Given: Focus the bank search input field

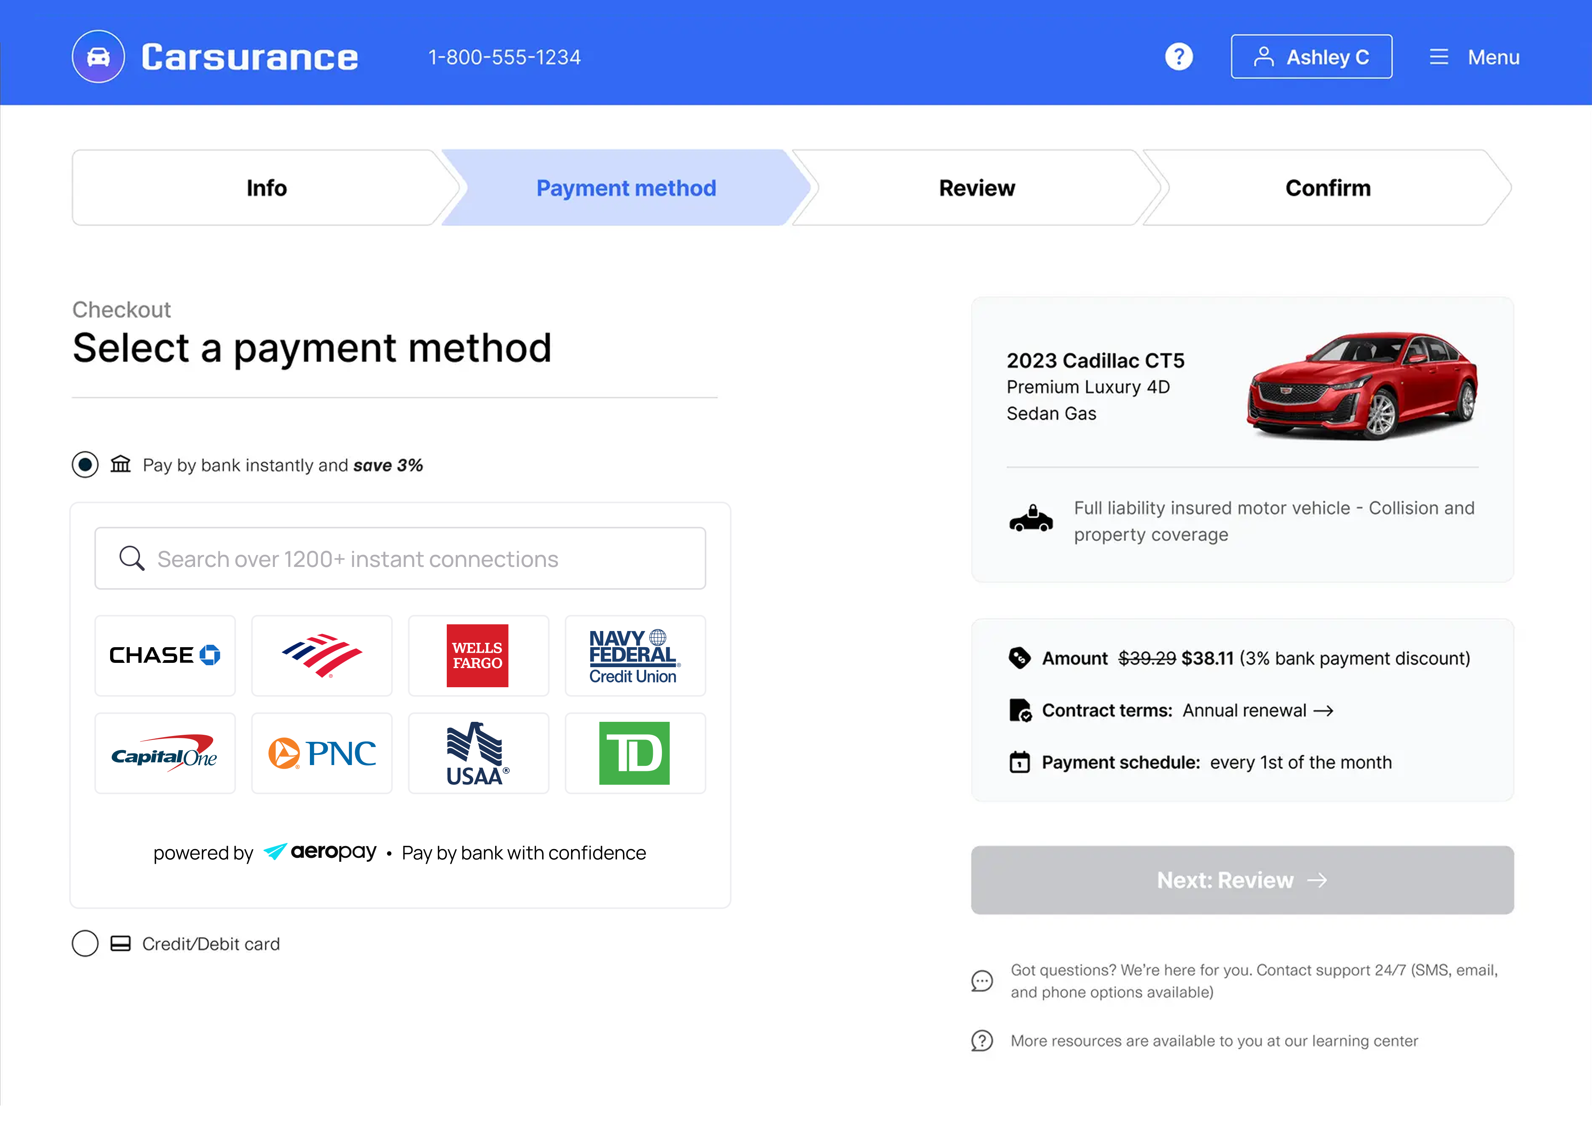Looking at the screenshot, I should coord(400,559).
